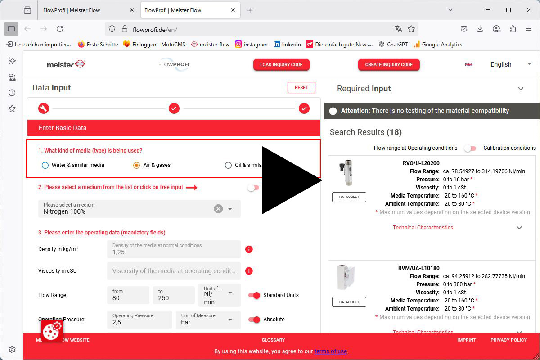Open Firefox account icon
Screen dimensions: 540x360
(x=496, y=29)
